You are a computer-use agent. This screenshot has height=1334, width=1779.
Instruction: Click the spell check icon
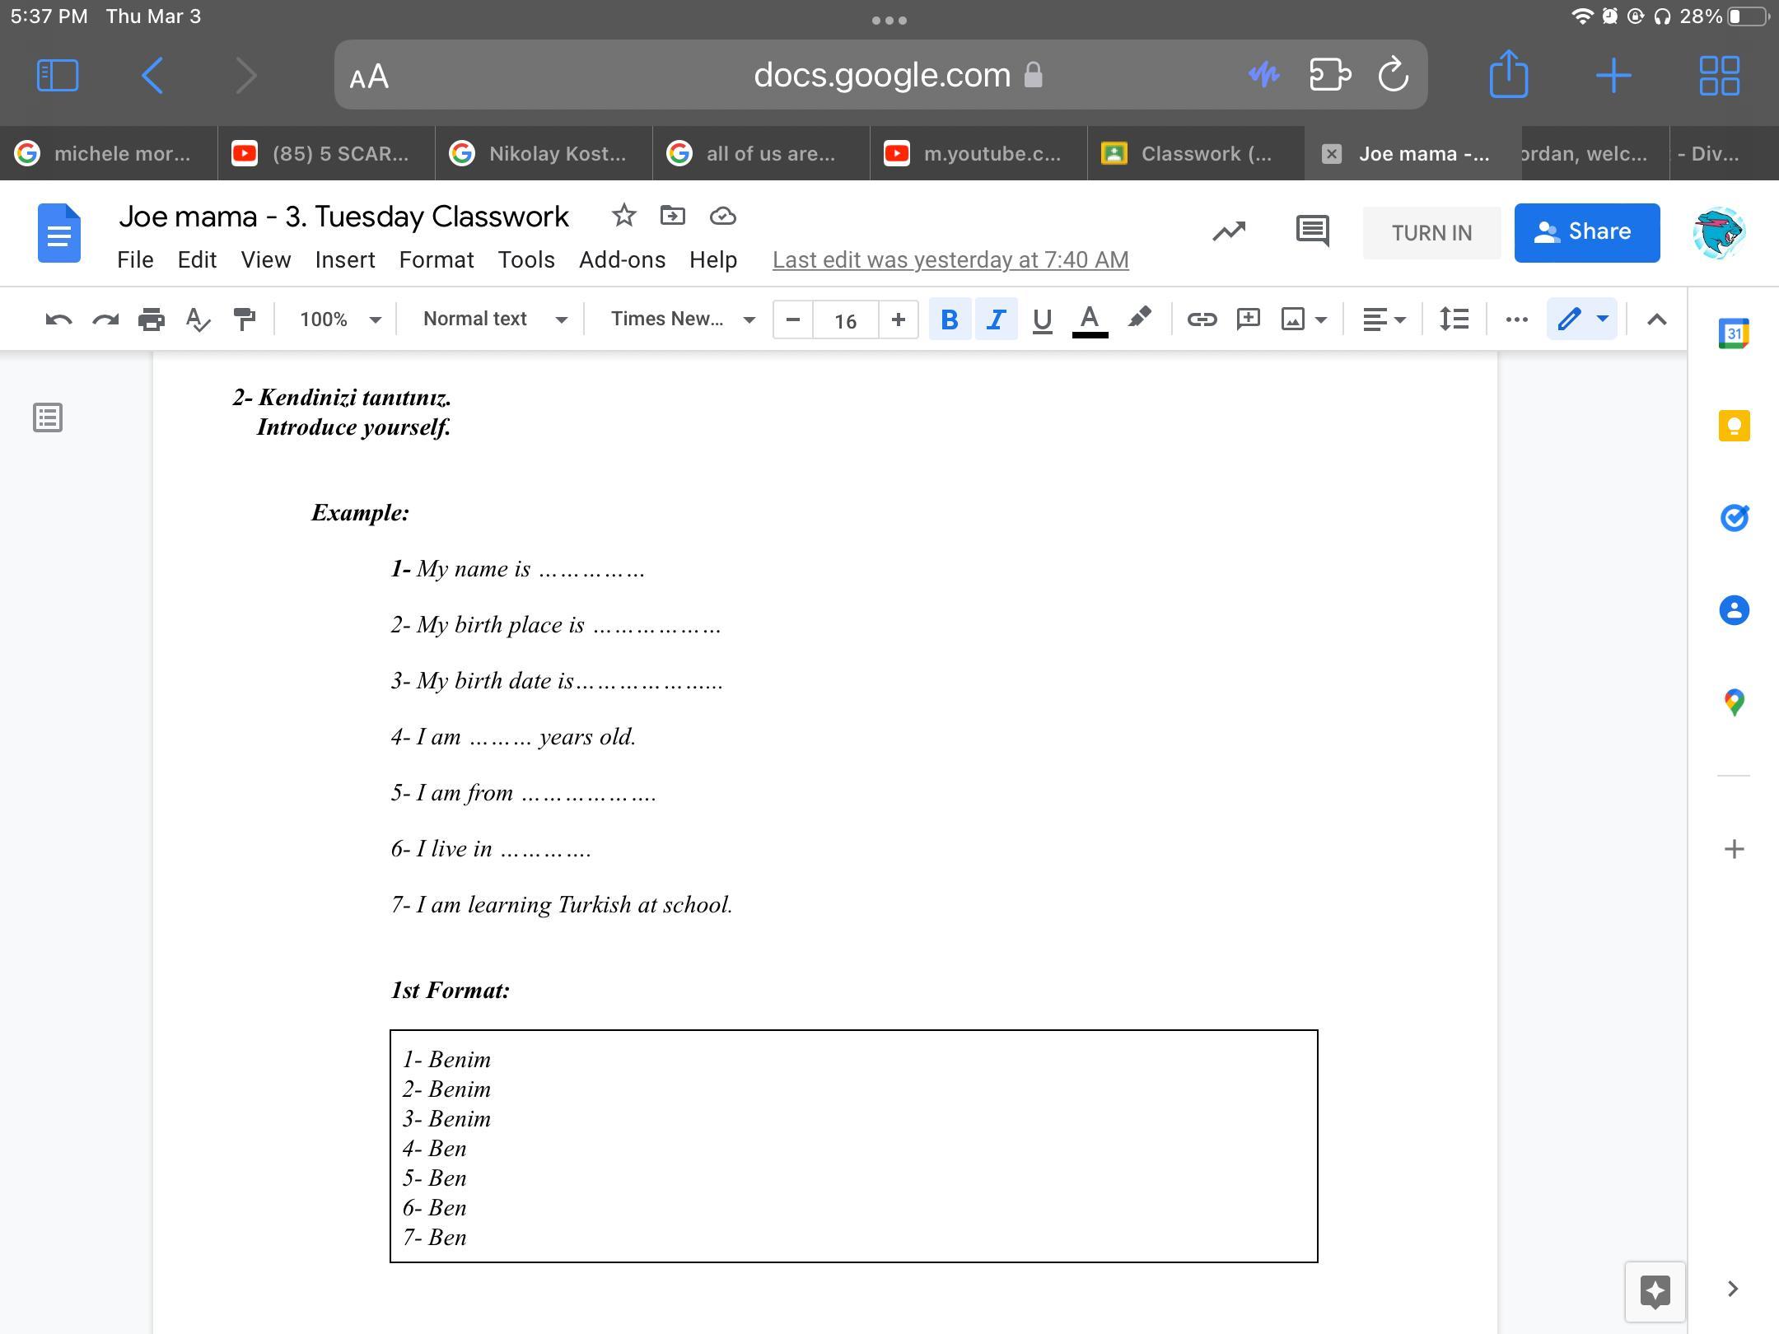[198, 320]
